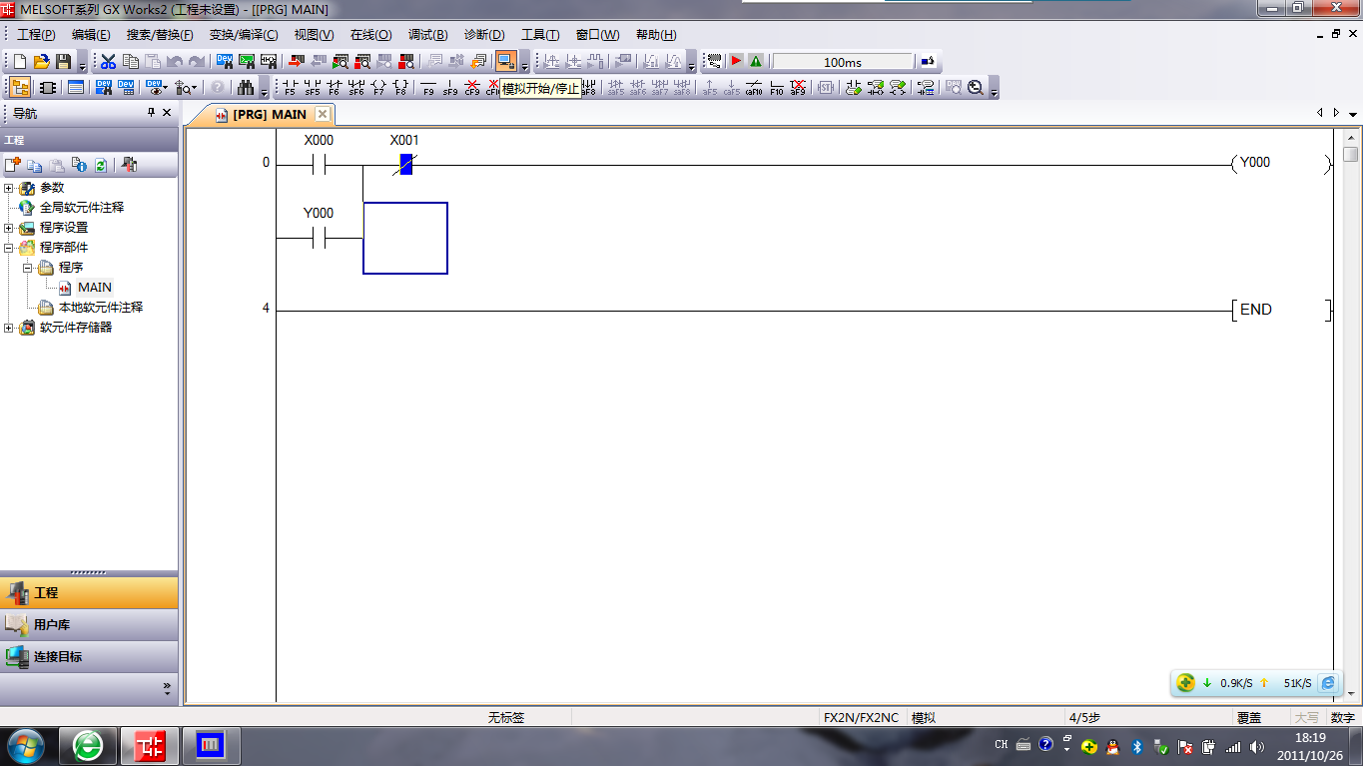Collapse the 程序部件 tree node

(x=9, y=248)
